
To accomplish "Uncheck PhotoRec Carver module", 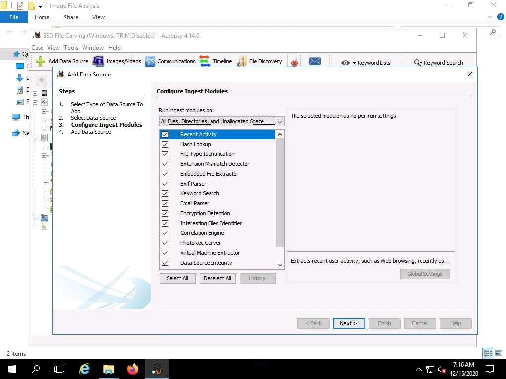I will pyautogui.click(x=165, y=243).
